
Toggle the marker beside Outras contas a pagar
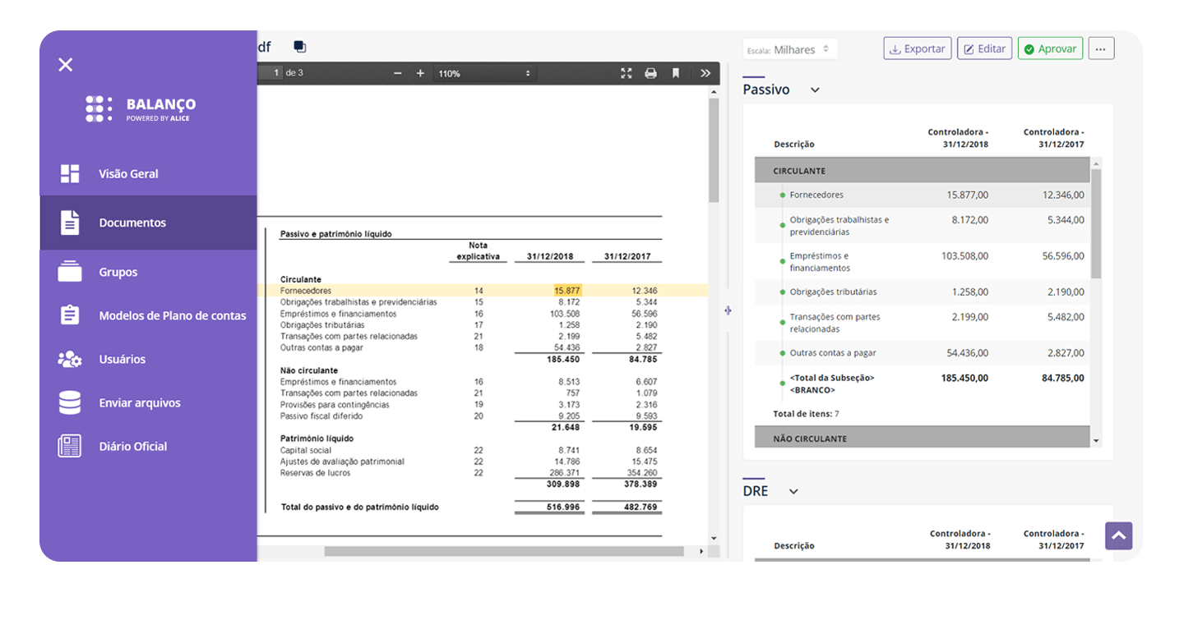782,352
